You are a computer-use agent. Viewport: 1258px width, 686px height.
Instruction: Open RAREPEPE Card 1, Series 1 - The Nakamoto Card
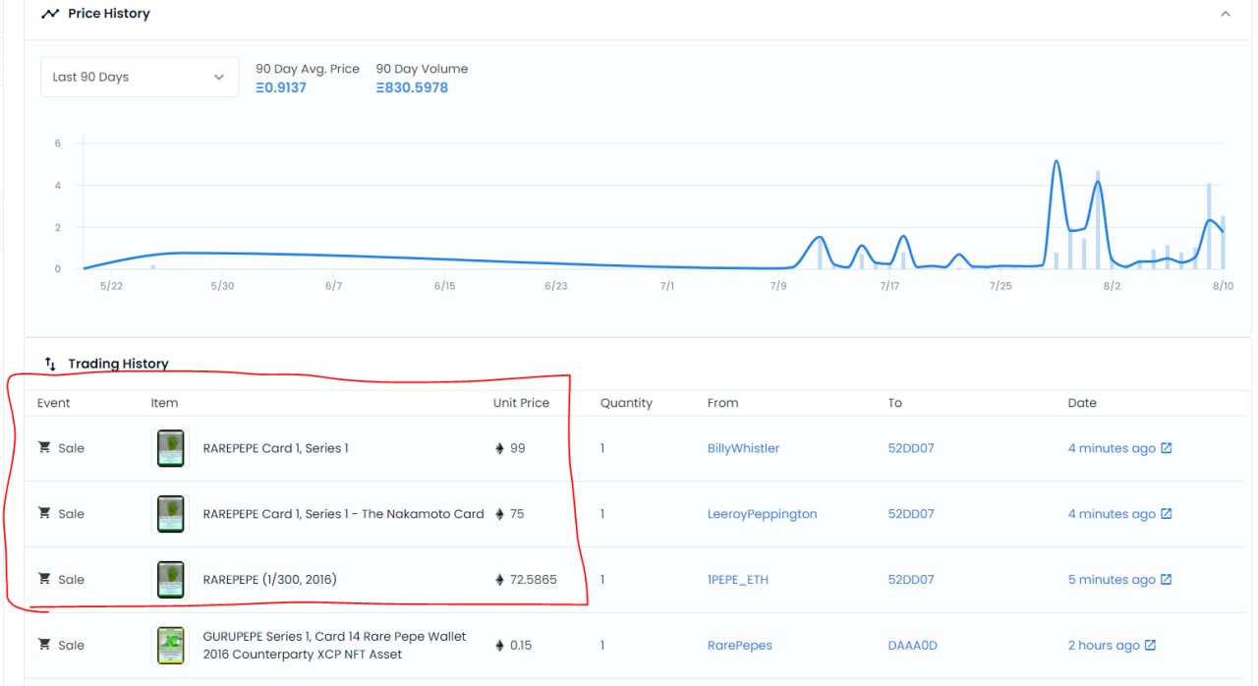pos(343,514)
